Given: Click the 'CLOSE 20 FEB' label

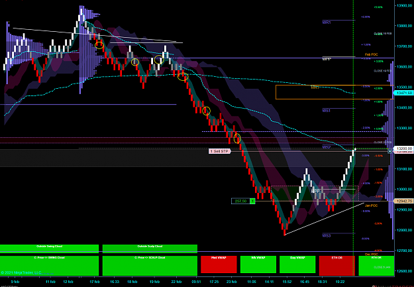Looking at the screenshot, I should (x=383, y=143).
